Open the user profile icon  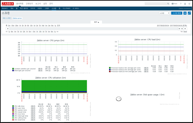point(185,4)
